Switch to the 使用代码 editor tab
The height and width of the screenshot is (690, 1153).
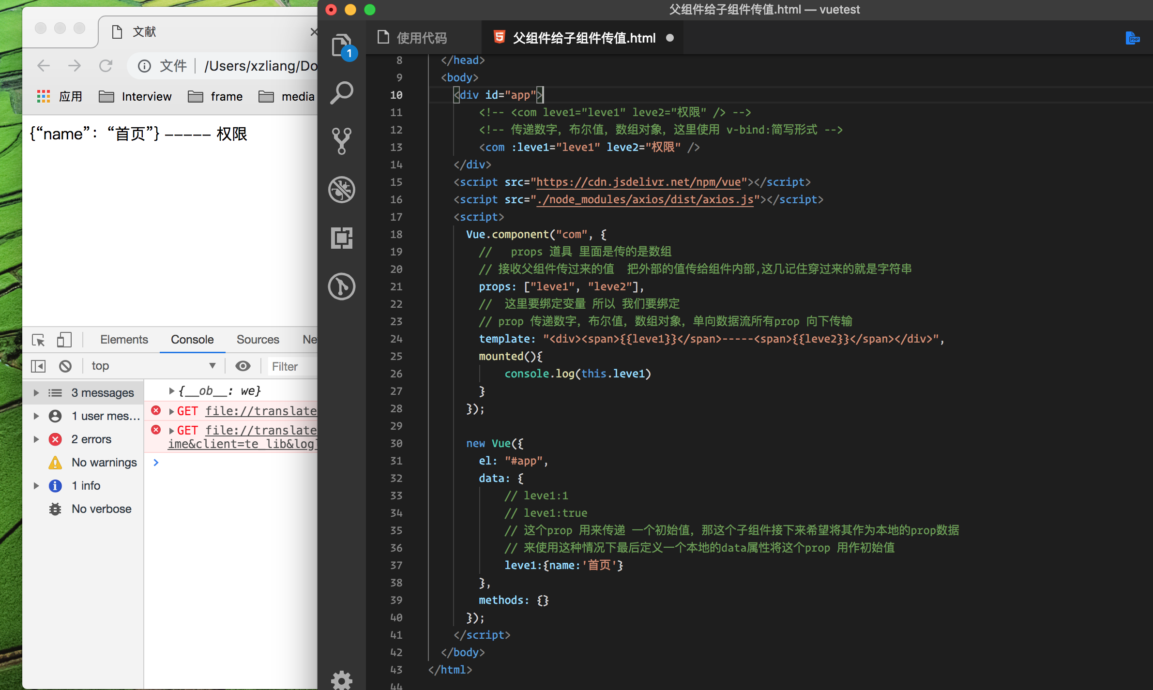(x=421, y=38)
